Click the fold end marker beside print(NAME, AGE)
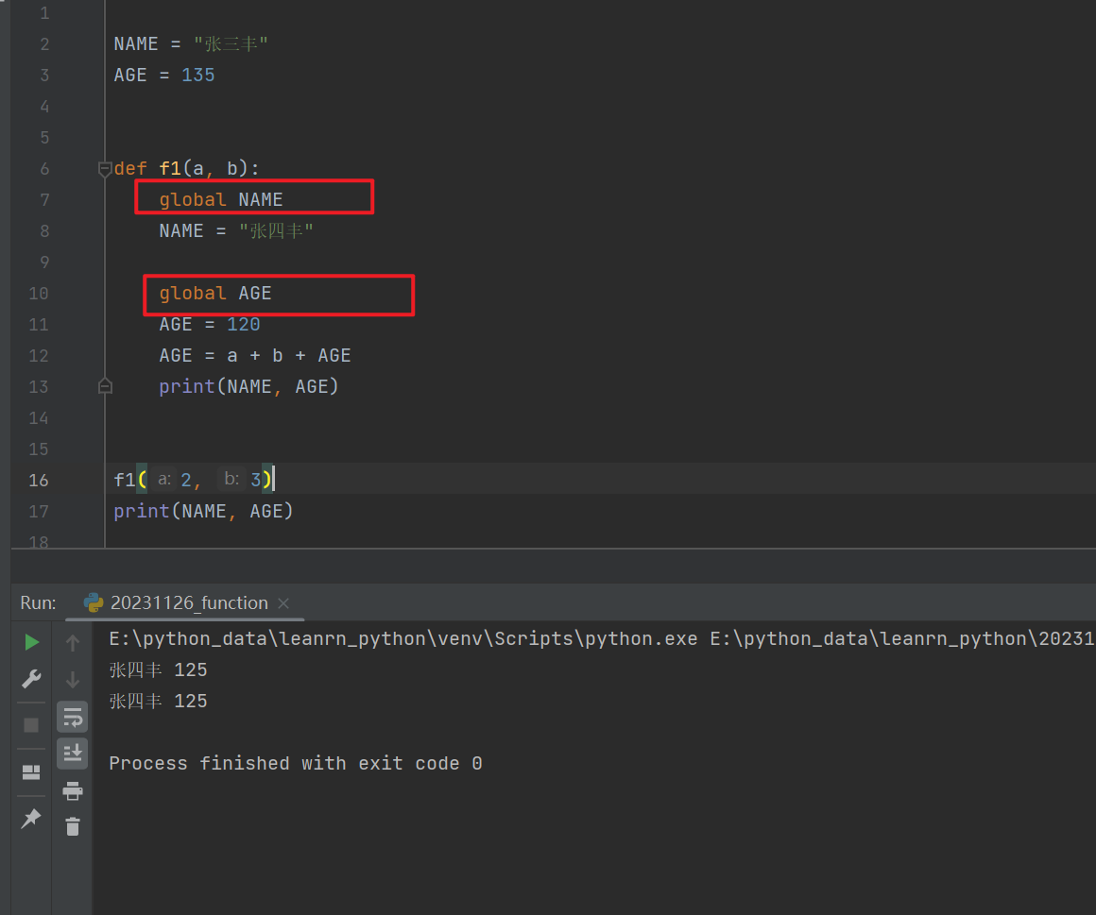This screenshot has height=915, width=1096. 105,386
